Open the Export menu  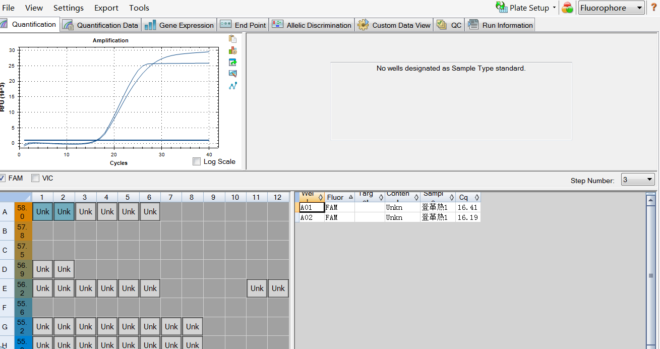coord(106,8)
